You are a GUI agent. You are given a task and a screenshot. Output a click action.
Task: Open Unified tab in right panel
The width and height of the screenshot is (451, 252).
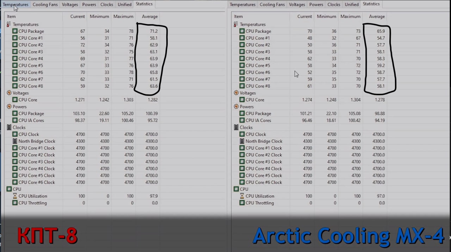pyautogui.click(x=352, y=5)
